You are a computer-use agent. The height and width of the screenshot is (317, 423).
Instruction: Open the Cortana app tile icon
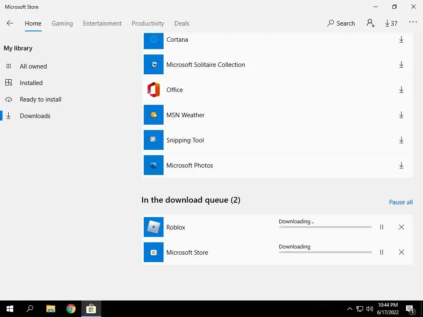(x=154, y=41)
